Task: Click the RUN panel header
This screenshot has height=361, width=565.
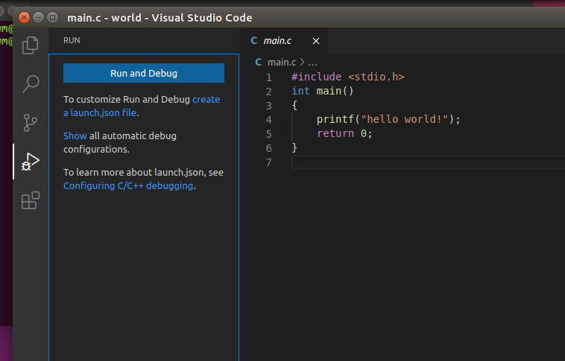Action: pyautogui.click(x=72, y=41)
